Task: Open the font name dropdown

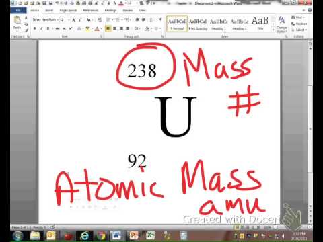Action: click(x=58, y=20)
